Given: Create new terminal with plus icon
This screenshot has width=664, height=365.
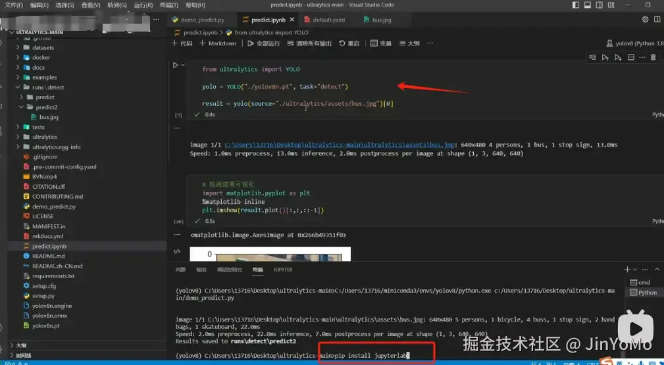Looking at the screenshot, I should (x=627, y=269).
